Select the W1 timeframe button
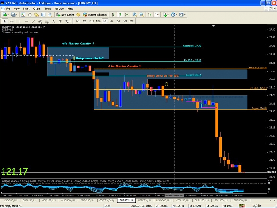Image resolution: width=277 pixels, height=208 pixels. click(125, 21)
